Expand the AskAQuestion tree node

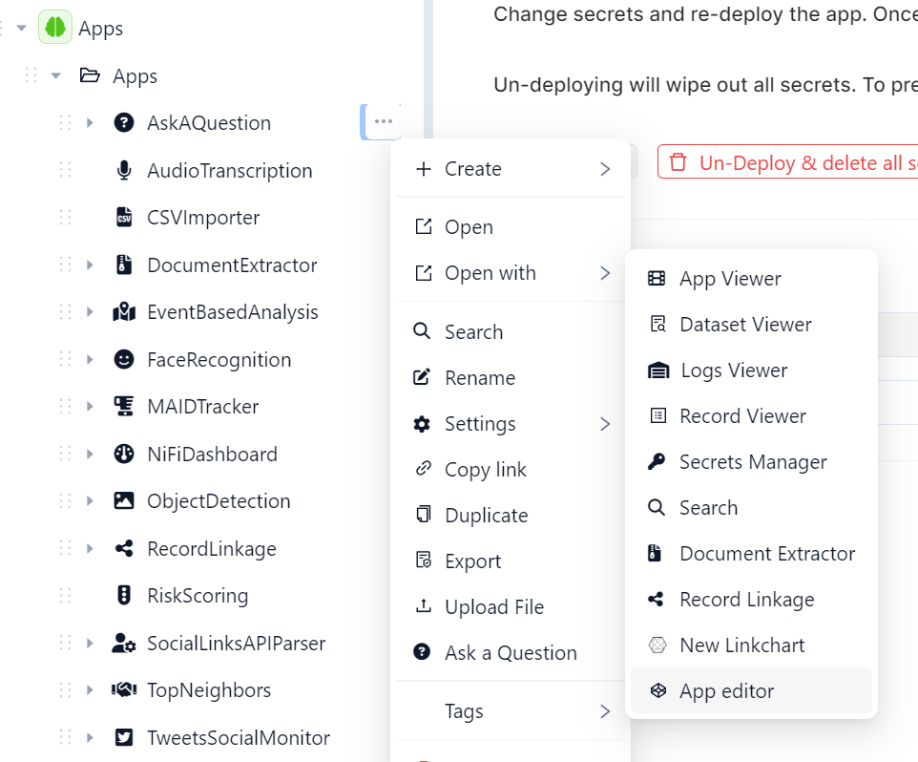coord(90,123)
